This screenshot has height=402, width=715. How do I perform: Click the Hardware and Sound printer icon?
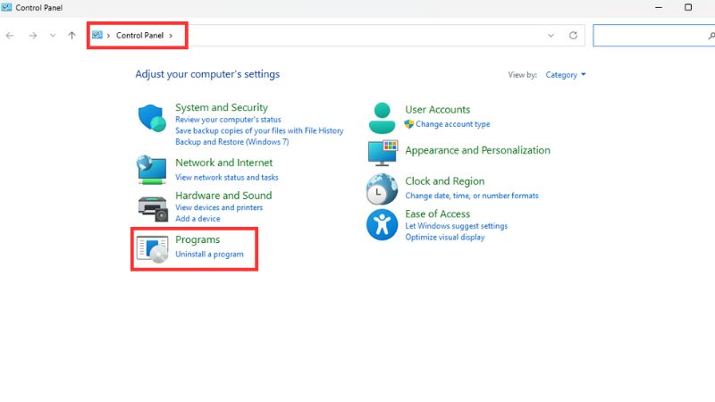[x=152, y=207]
